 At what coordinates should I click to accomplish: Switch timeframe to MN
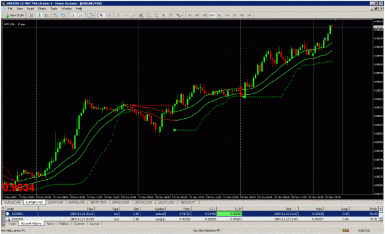(249, 15)
